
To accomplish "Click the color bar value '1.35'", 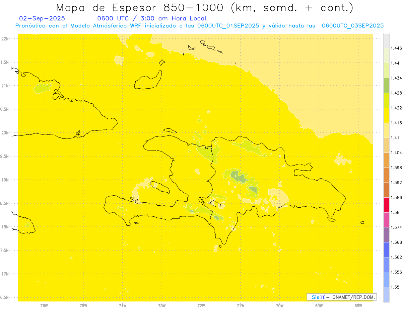I will click(x=395, y=287).
